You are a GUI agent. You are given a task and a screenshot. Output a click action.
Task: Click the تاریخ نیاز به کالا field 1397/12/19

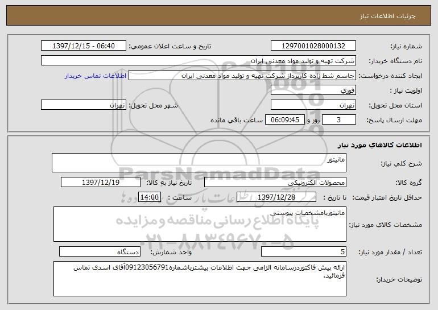click(x=101, y=183)
